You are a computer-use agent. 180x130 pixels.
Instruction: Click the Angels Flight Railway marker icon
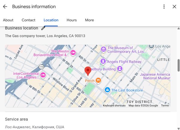coord(103,61)
